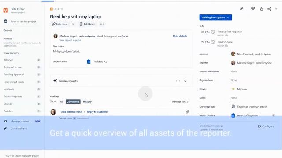Expand the Link issue dropdown arrow
This screenshot has height=158, width=282.
73,24
